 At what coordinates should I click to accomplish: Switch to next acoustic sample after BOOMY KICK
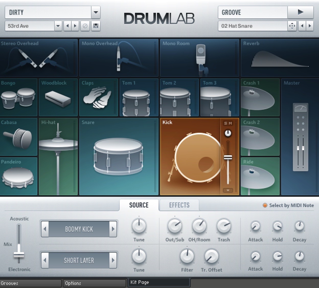(x=113, y=229)
